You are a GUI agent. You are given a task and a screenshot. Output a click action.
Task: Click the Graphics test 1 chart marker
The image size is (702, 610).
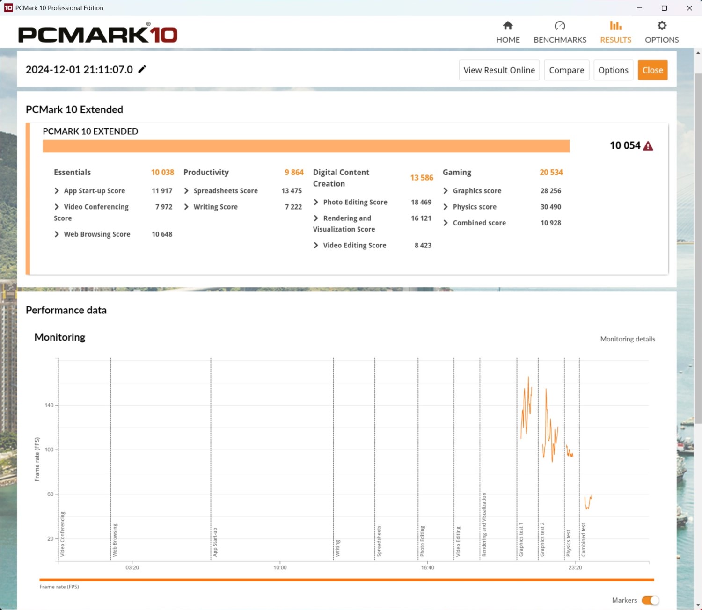tap(521, 540)
